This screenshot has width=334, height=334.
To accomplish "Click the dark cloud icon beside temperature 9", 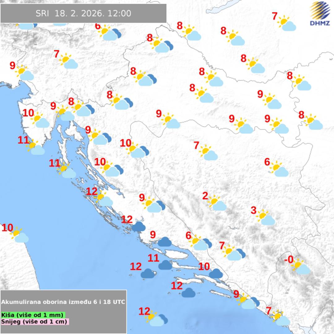I will (x=165, y=242).
